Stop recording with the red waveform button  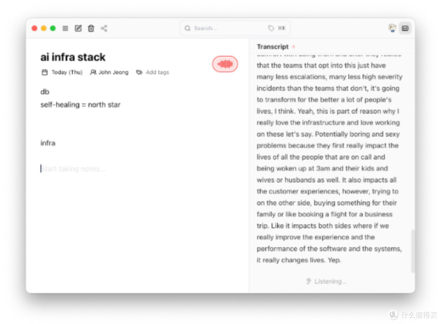(x=225, y=64)
